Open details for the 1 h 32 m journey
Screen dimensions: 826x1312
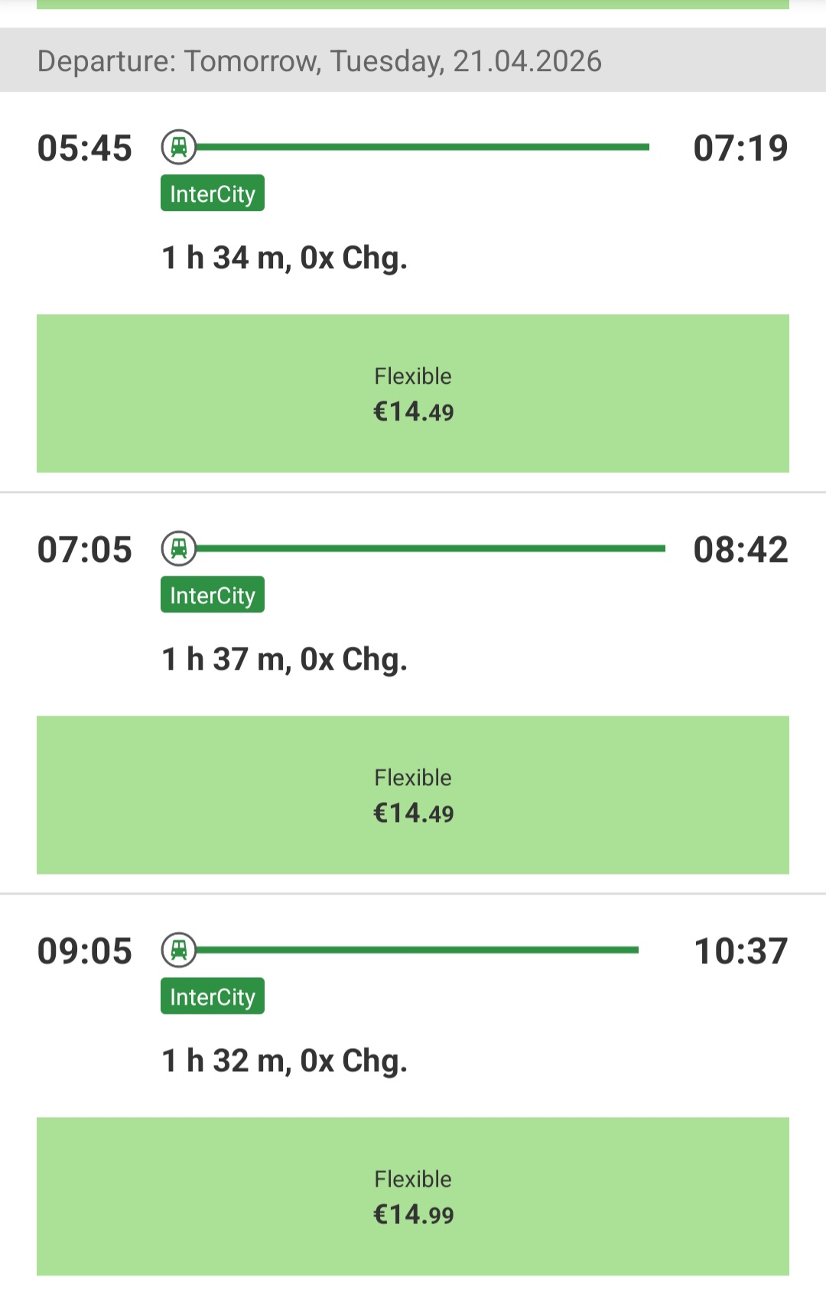[x=285, y=1061]
